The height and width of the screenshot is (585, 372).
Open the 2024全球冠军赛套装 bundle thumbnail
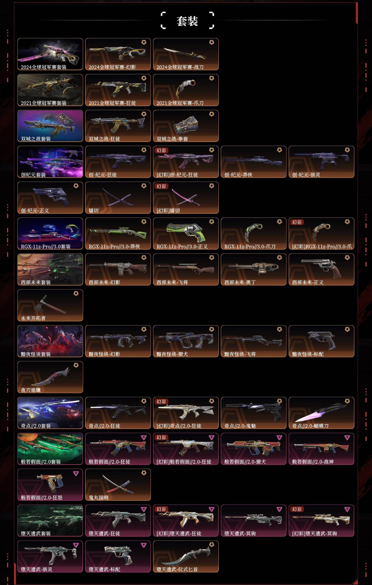pyautogui.click(x=50, y=54)
